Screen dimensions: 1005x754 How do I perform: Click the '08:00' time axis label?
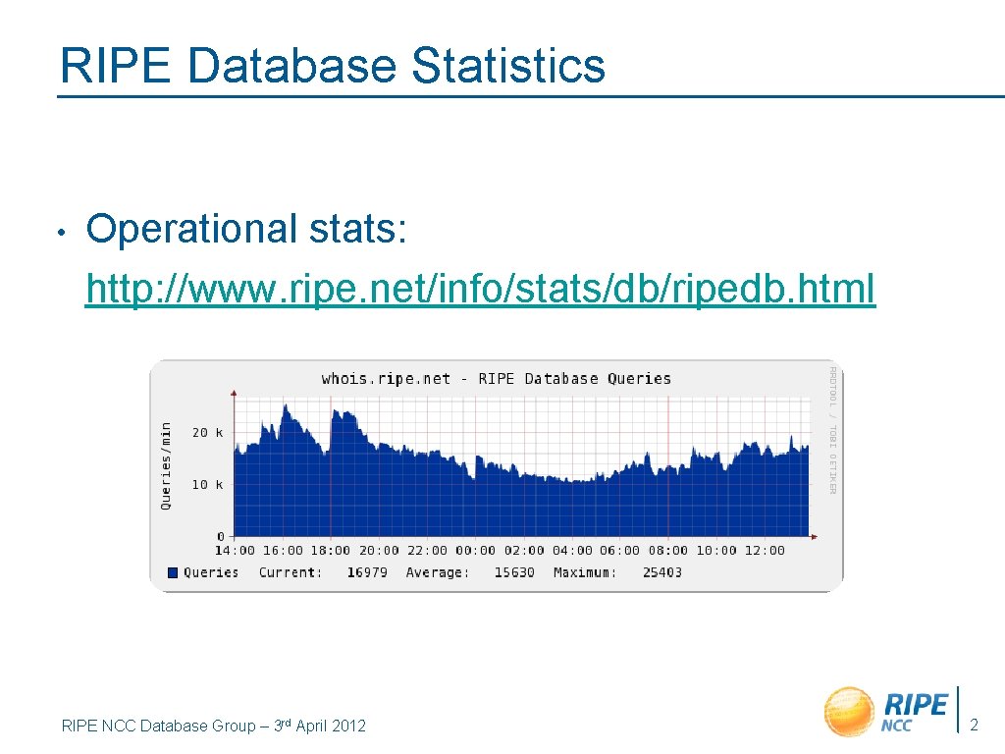(667, 551)
